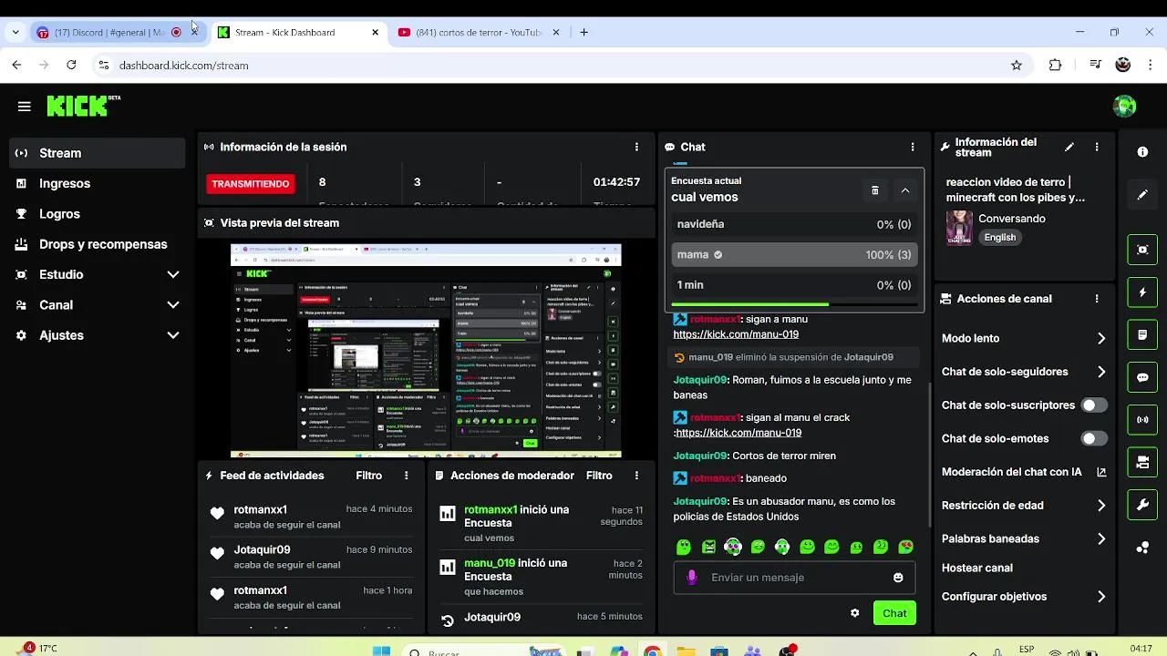This screenshot has width=1167, height=656.
Task: Open Modo lento options arrow
Action: click(x=1100, y=338)
